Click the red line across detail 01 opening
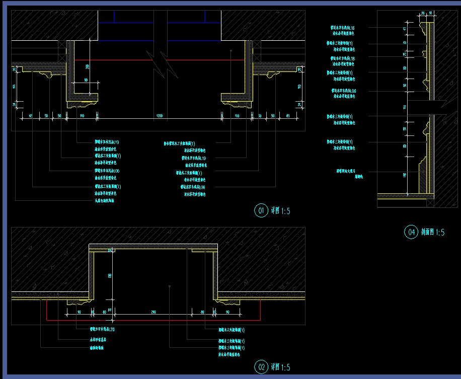Image resolution: width=461 pixels, height=379 pixels. (160, 60)
